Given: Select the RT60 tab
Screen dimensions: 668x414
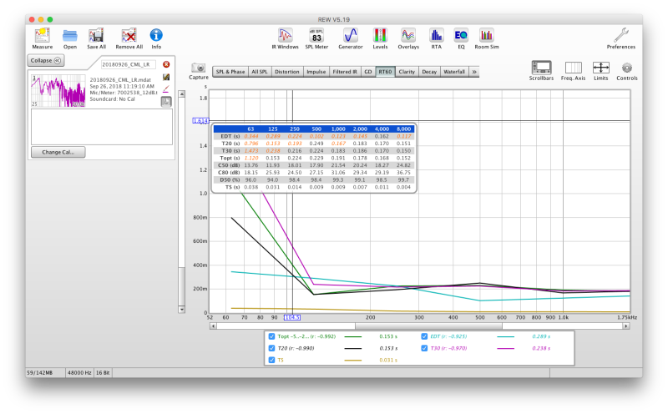Looking at the screenshot, I should click(385, 72).
